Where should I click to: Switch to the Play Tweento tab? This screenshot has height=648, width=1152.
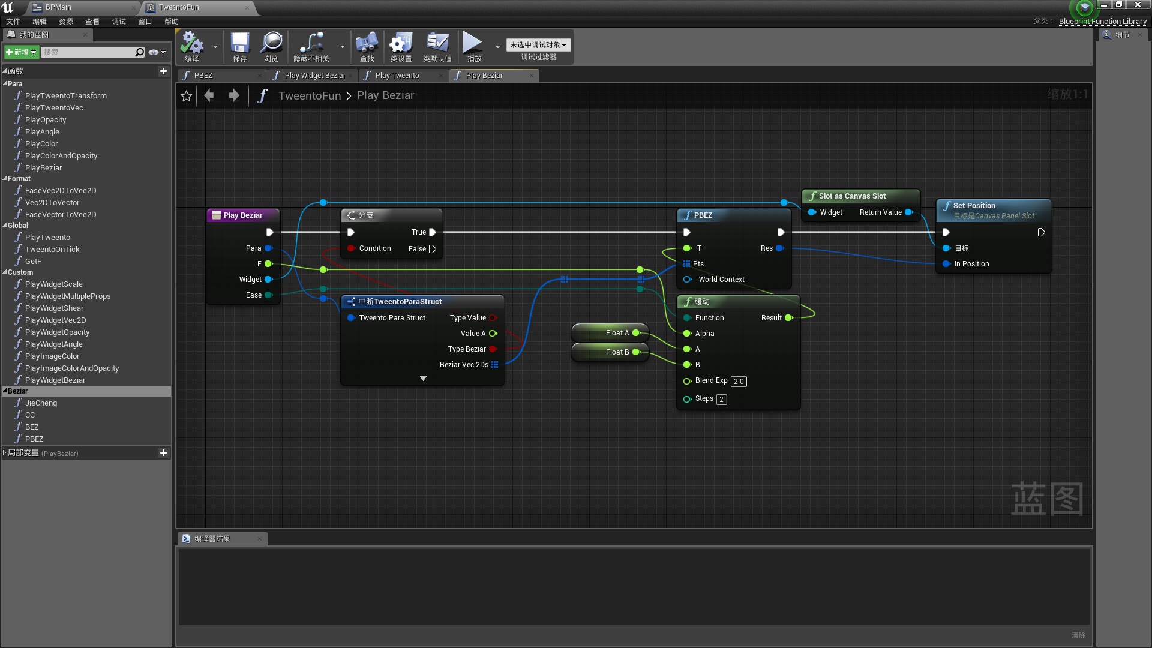tap(403, 76)
